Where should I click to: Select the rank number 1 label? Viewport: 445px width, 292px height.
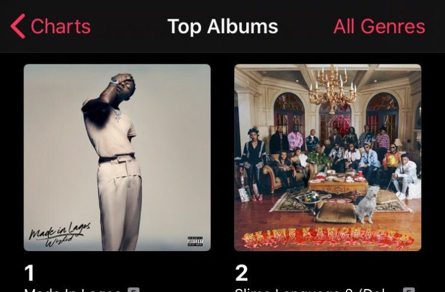pyautogui.click(x=29, y=273)
